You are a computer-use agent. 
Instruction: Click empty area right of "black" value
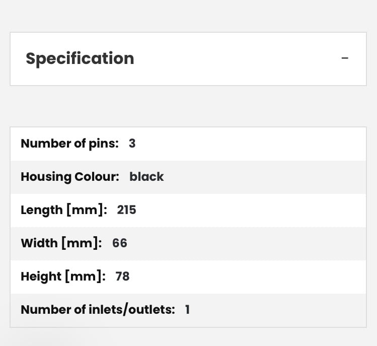tap(262, 177)
